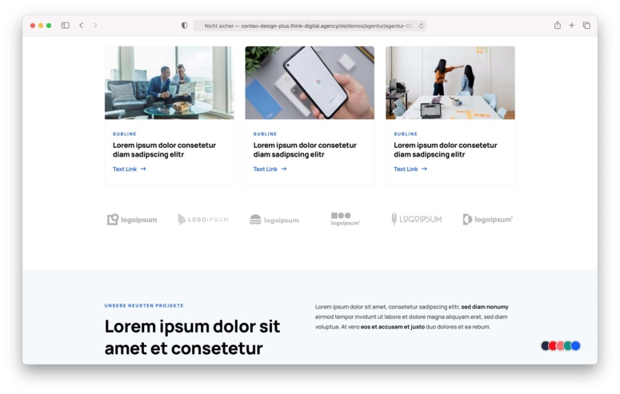Open a new tab with plus icon

pos(571,26)
